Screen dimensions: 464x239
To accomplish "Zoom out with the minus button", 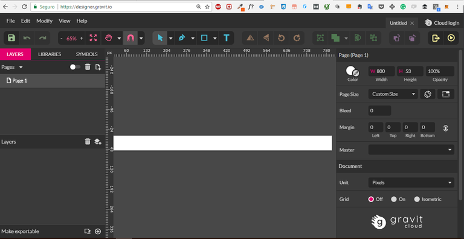I will 61,38.
